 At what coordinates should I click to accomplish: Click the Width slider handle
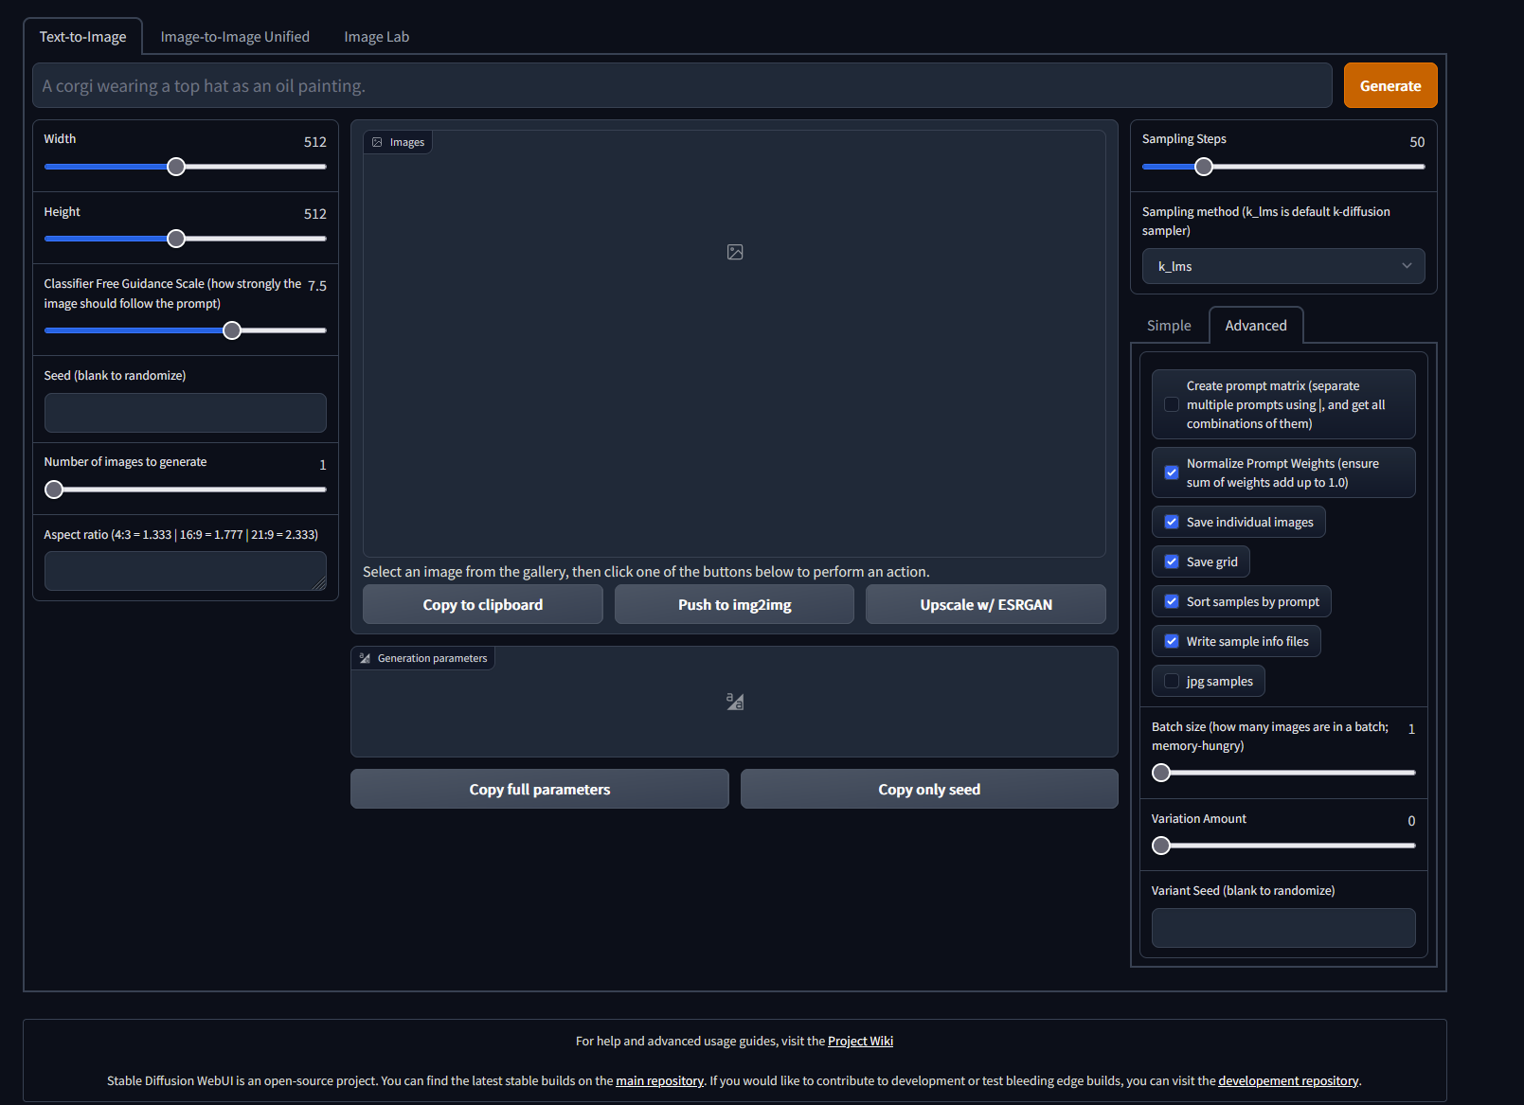pyautogui.click(x=176, y=167)
